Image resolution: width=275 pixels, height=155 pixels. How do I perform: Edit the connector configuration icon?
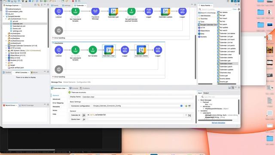point(189,106)
